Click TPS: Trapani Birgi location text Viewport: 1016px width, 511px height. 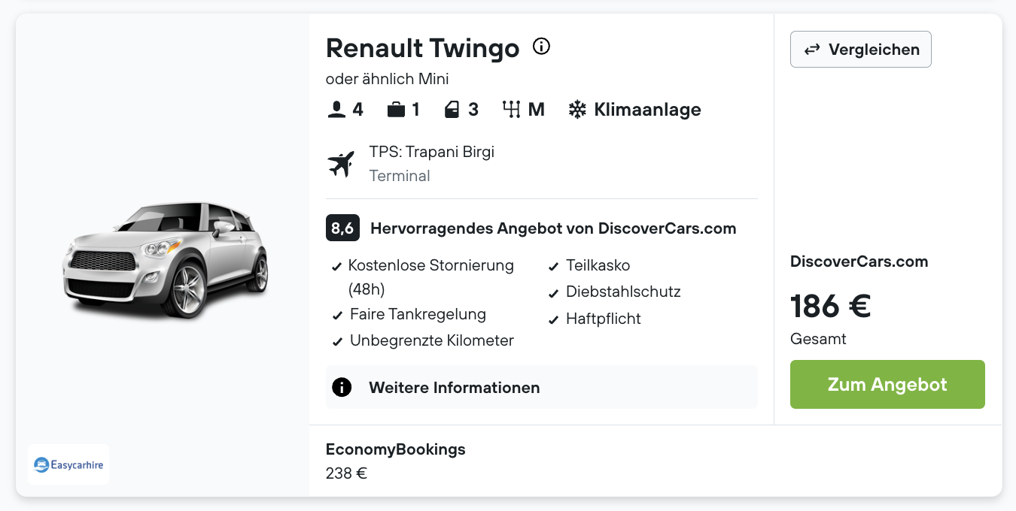[x=432, y=152]
